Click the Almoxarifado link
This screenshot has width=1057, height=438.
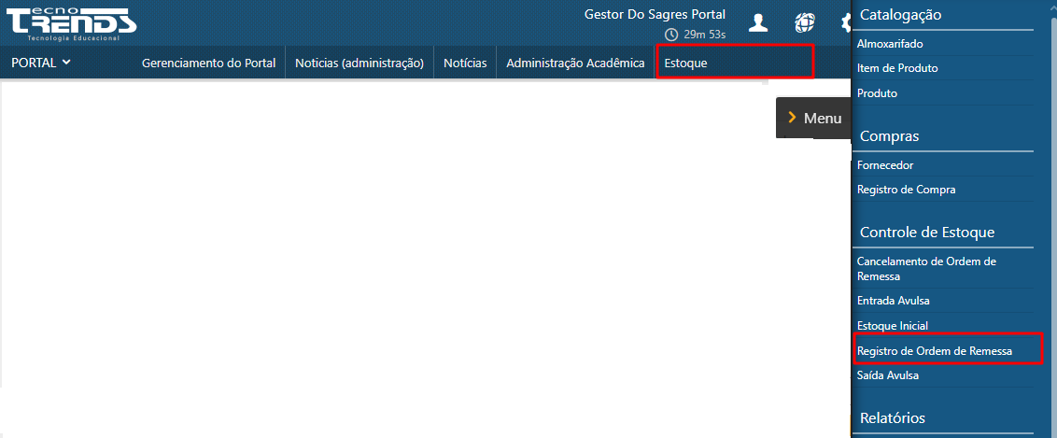[x=890, y=44]
